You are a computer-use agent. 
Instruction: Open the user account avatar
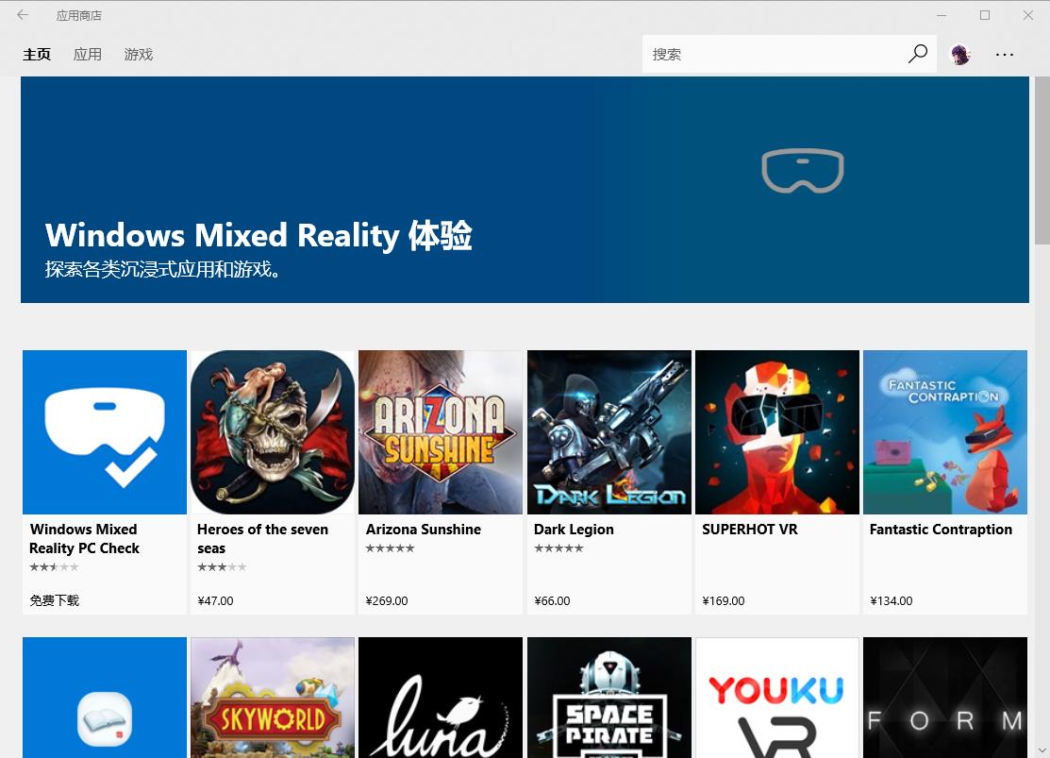[x=960, y=55]
